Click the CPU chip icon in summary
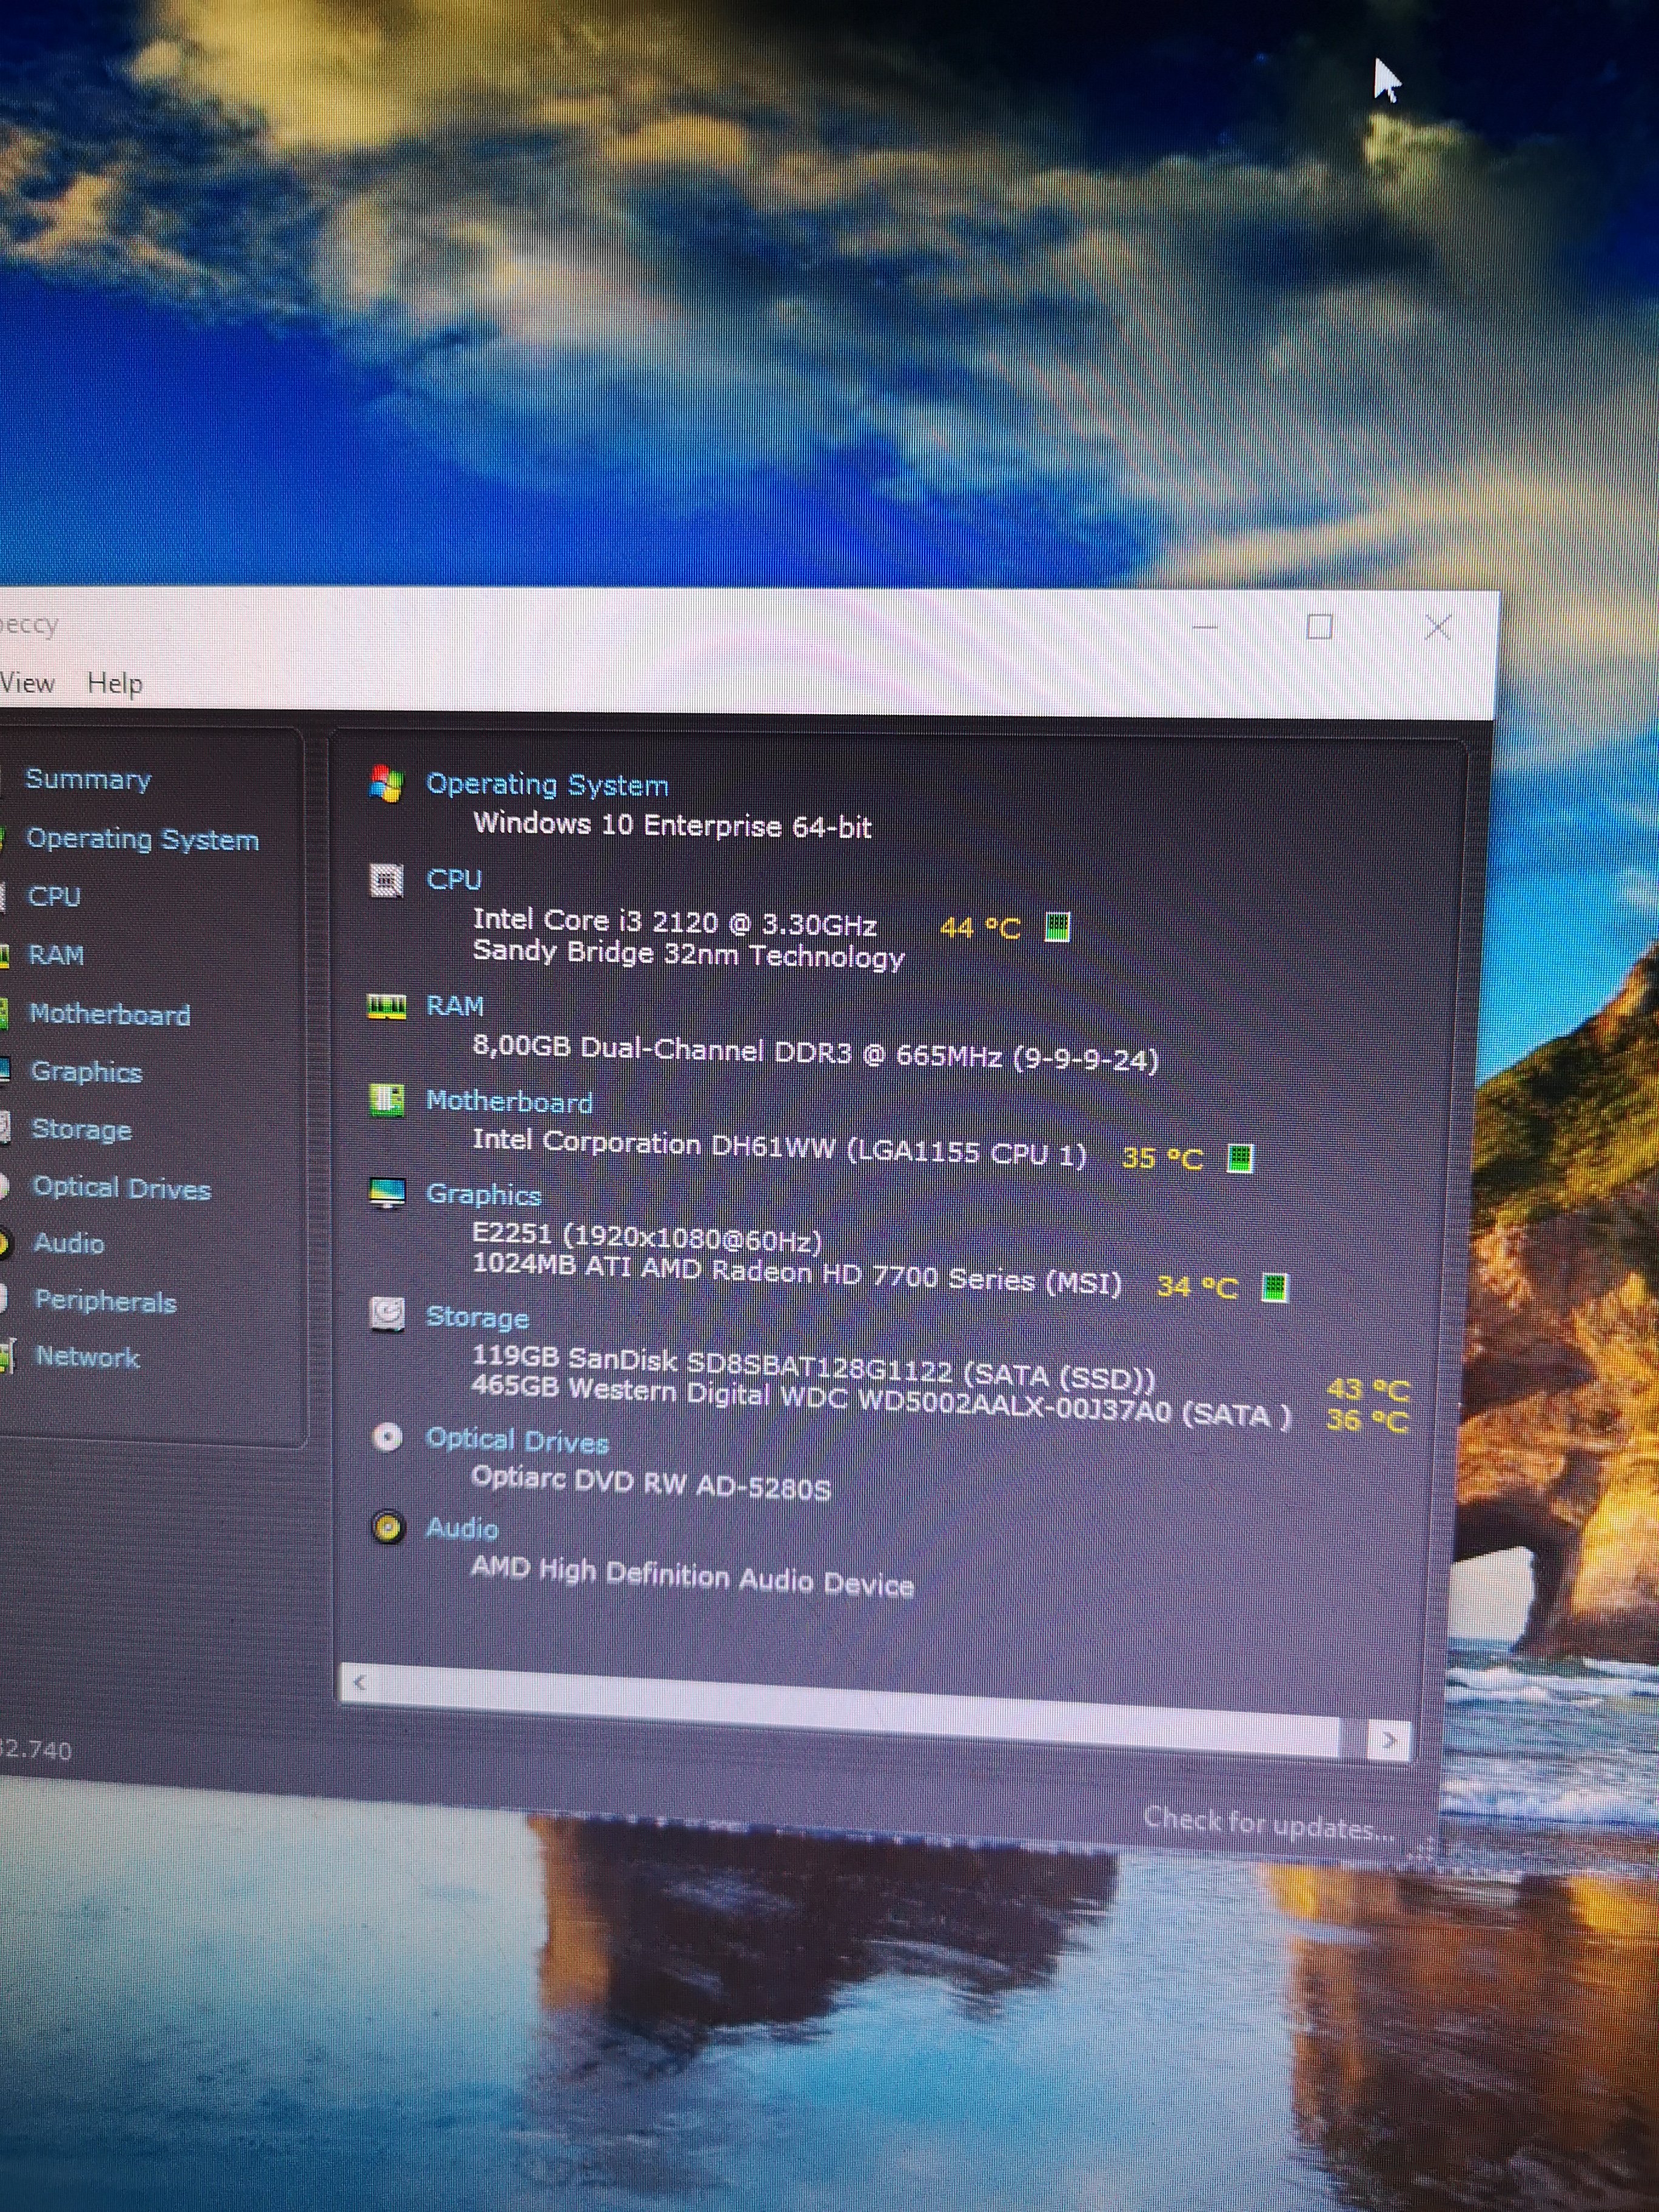The width and height of the screenshot is (1659, 2212). point(386,880)
